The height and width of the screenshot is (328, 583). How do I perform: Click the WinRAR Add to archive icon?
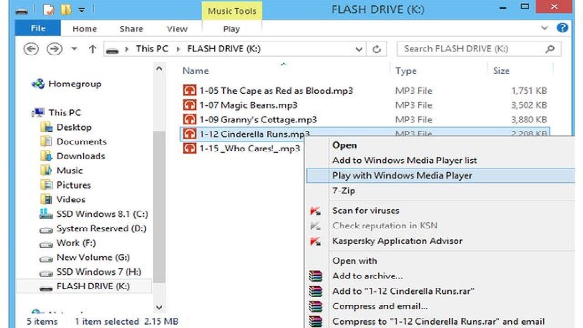pyautogui.click(x=315, y=276)
